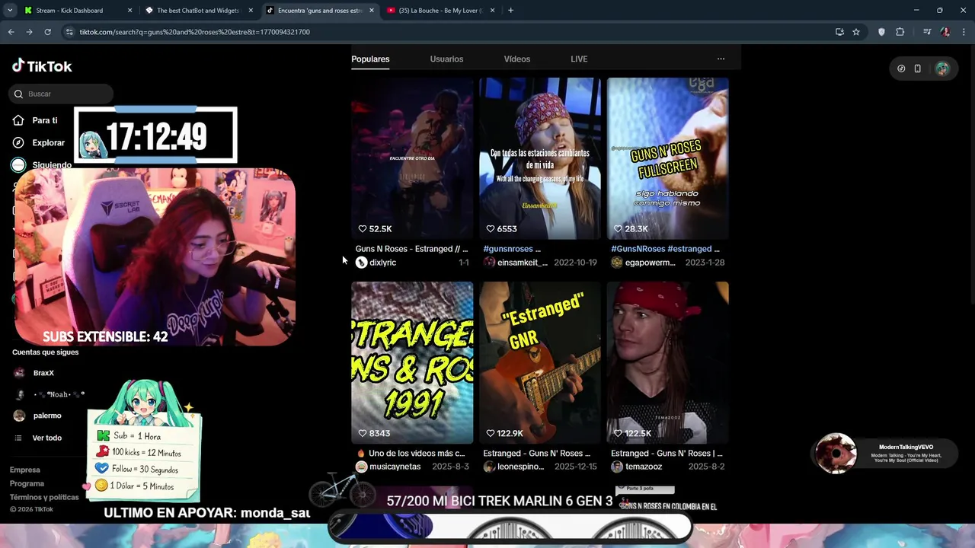Click the TikTok logo
Image resolution: width=975 pixels, height=548 pixels.
click(x=42, y=66)
